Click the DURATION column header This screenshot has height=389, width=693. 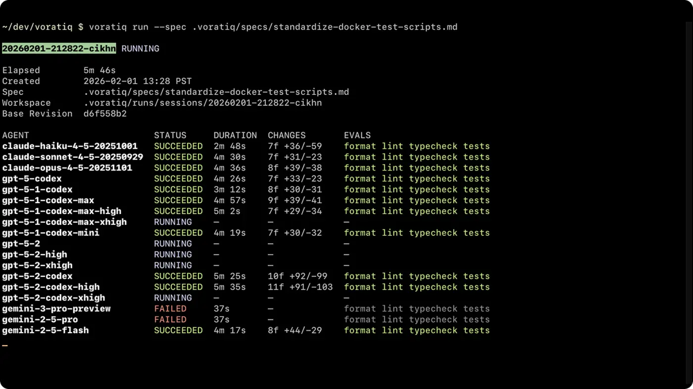tap(235, 135)
